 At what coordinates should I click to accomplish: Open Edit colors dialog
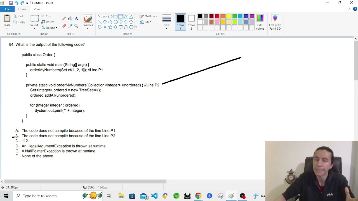260,22
